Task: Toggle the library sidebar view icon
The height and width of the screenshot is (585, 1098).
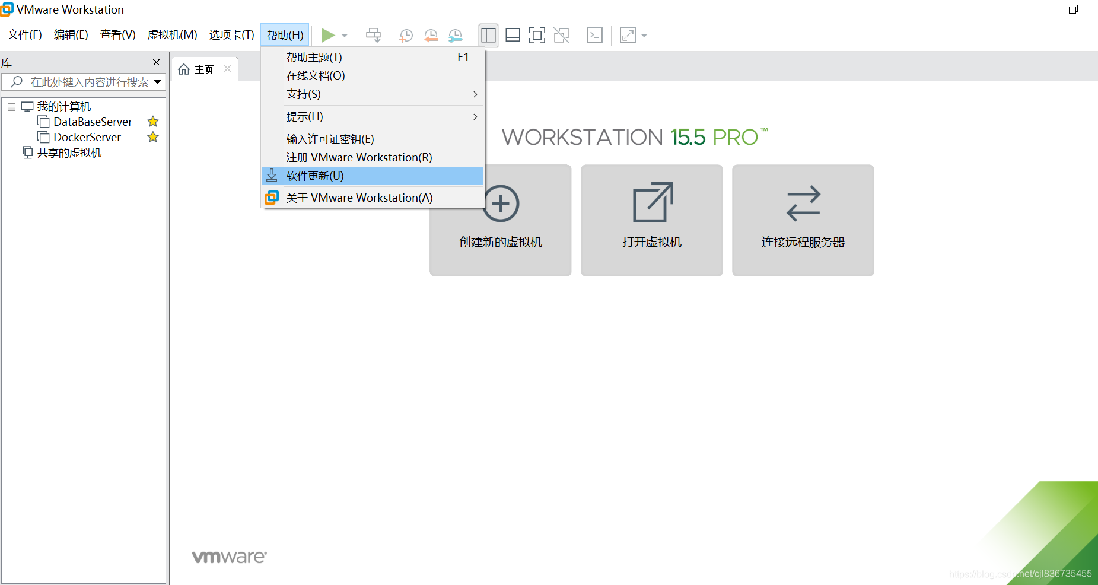Action: coord(488,36)
